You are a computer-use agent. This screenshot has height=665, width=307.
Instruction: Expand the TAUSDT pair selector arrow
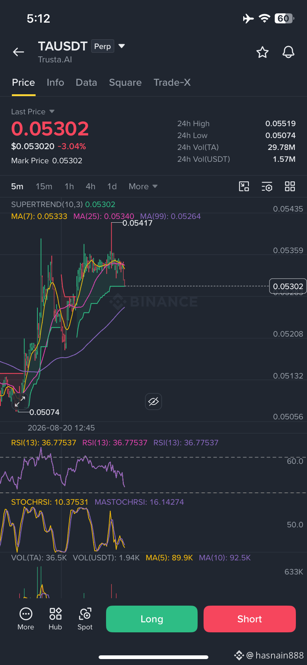coord(122,46)
